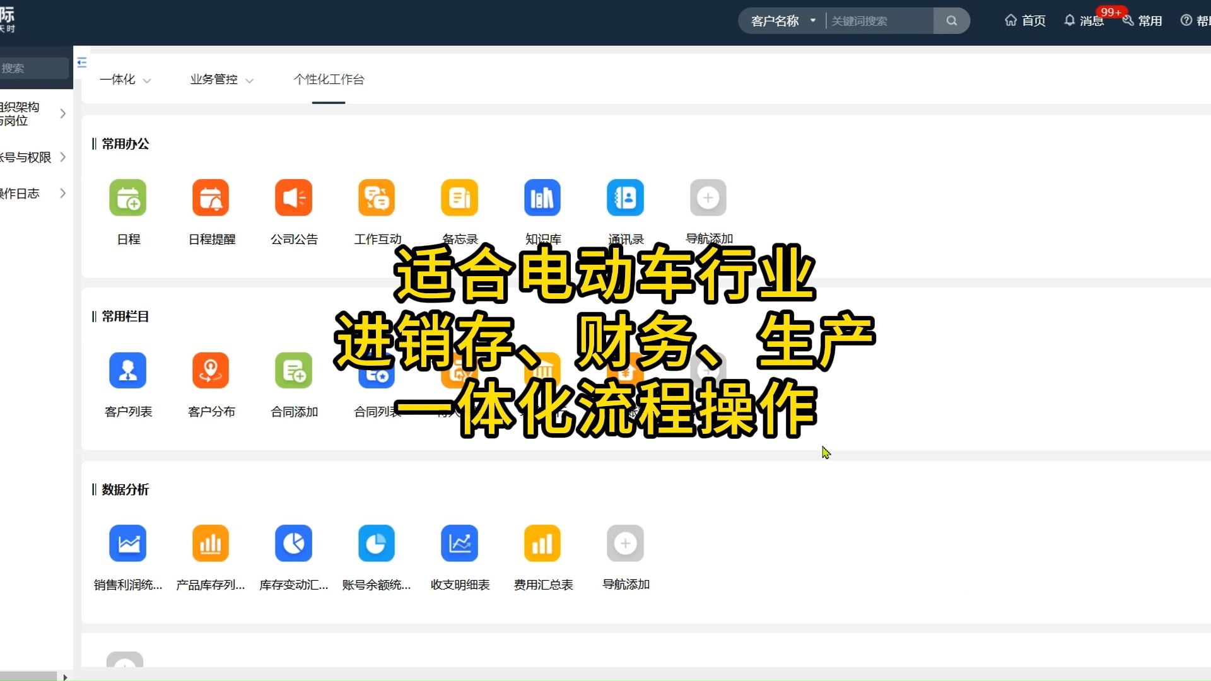Click the sidebar 搜索 field
1211x681 pixels.
(x=34, y=68)
